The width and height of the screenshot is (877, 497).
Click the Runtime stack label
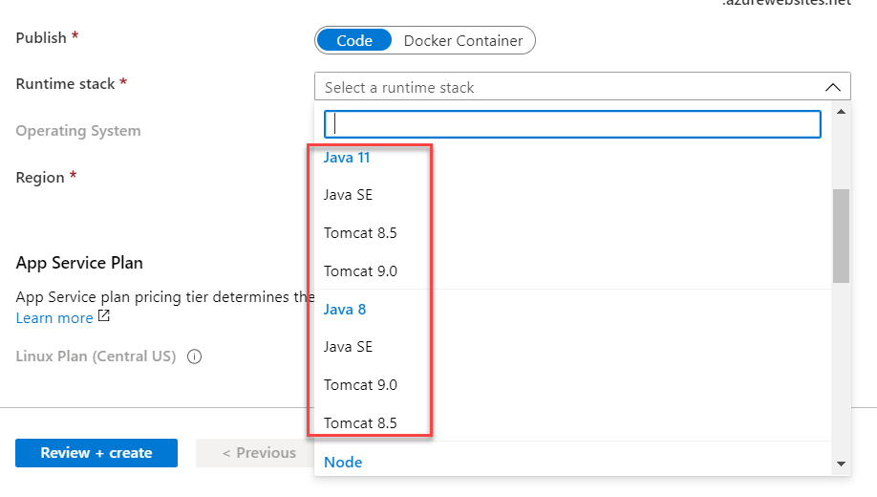pyautogui.click(x=65, y=84)
